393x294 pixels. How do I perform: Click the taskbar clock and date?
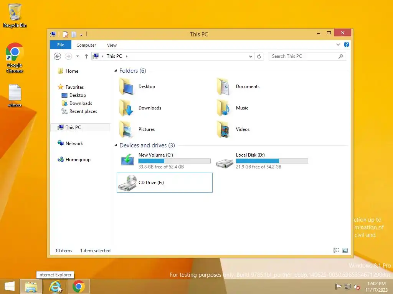376,286
